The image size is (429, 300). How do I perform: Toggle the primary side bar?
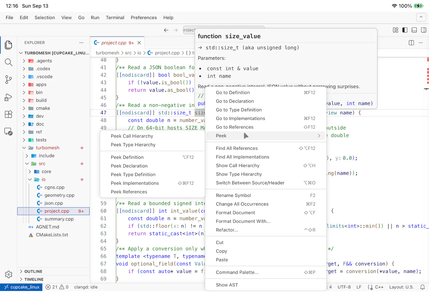(x=405, y=30)
